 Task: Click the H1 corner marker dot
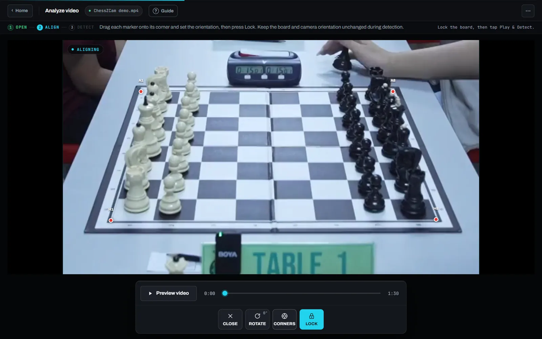(111, 220)
